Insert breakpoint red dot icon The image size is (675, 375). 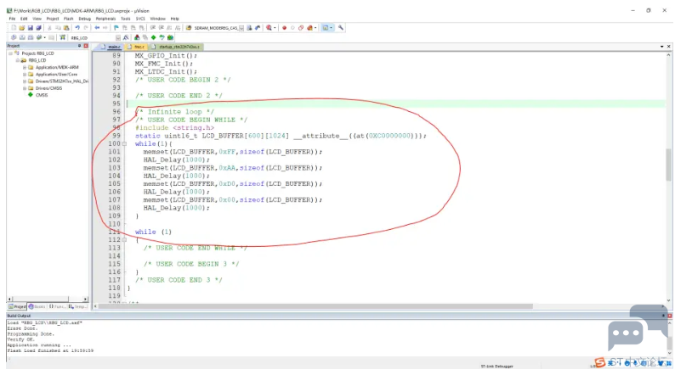[284, 28]
